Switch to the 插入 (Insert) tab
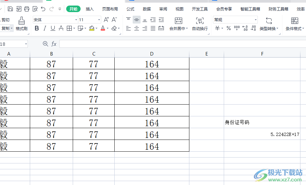The image size is (306, 185). tap(90, 9)
